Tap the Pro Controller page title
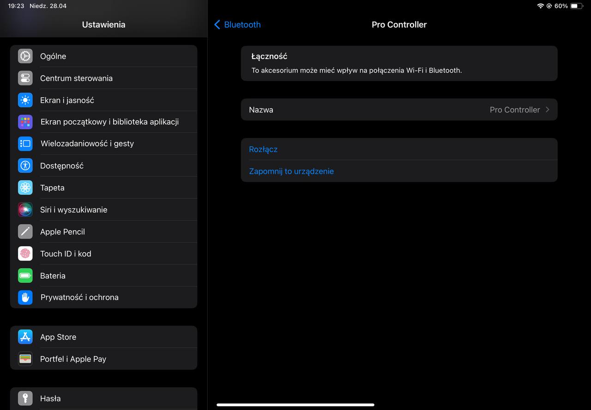This screenshot has height=410, width=591. [399, 24]
